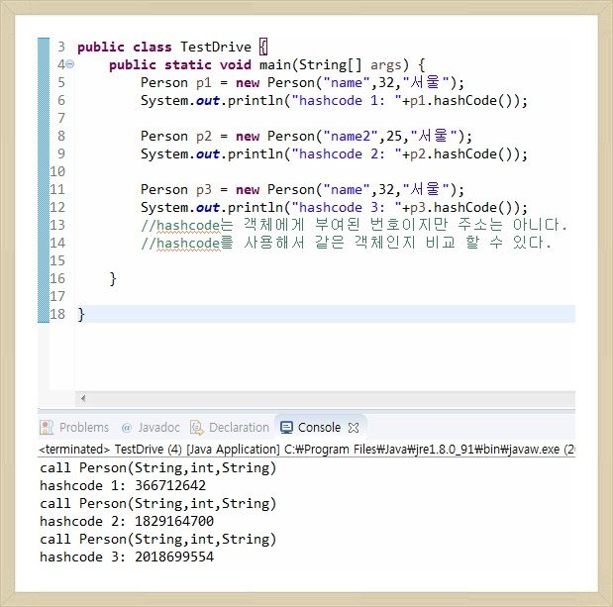Click line number 8 in gutter
This screenshot has width=613, height=607.
[x=61, y=136]
